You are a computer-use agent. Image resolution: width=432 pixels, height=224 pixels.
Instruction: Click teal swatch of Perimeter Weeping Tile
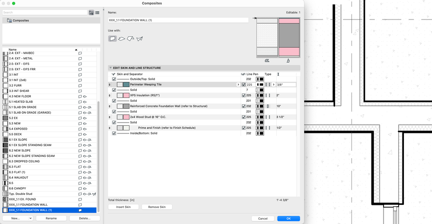126,84
